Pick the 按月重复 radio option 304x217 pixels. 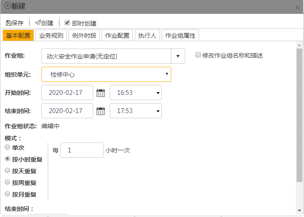tap(7, 194)
